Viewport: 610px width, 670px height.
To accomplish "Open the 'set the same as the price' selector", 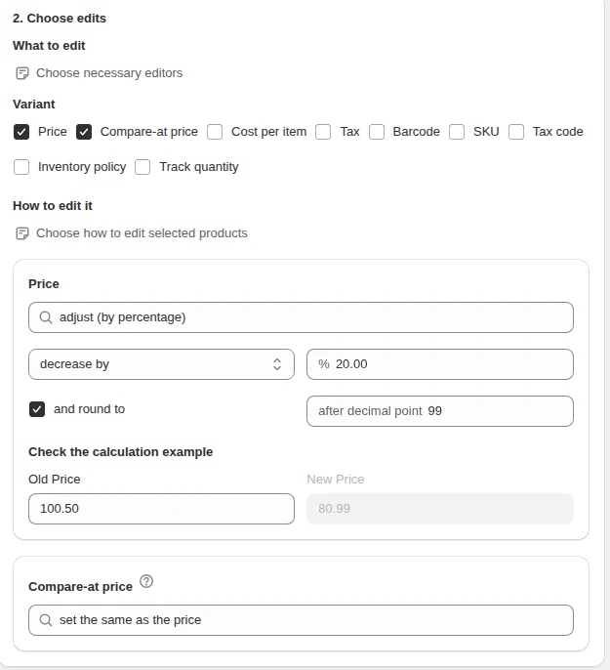I will point(301,620).
